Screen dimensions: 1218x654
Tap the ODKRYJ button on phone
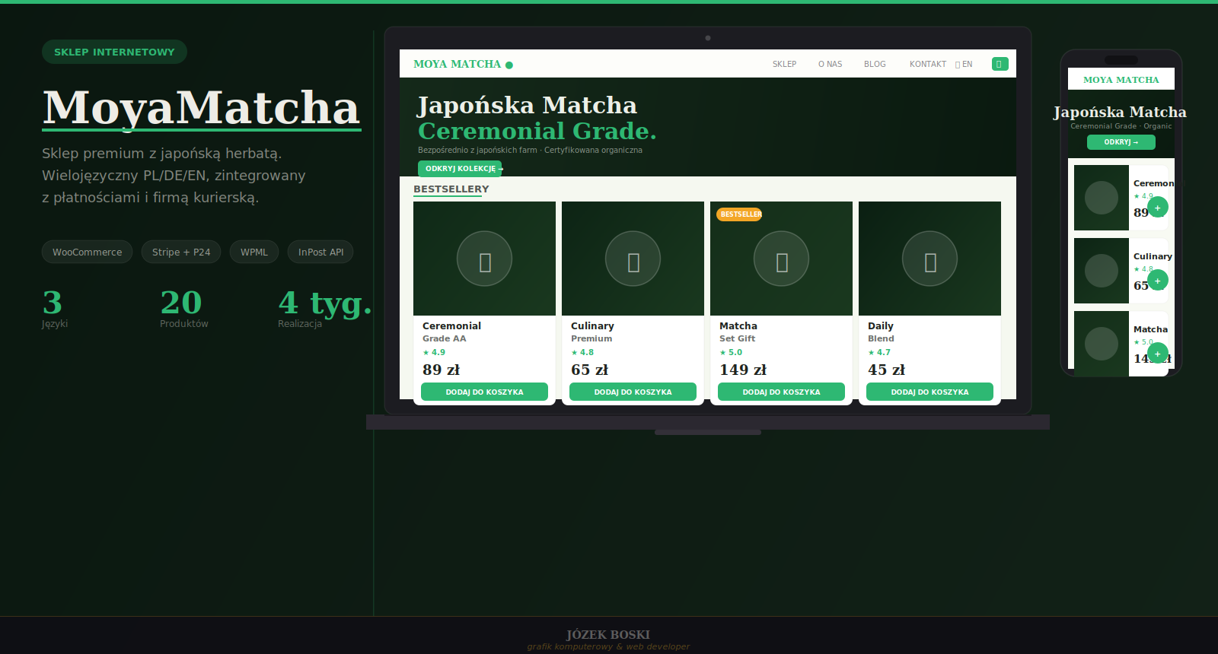[1121, 142]
